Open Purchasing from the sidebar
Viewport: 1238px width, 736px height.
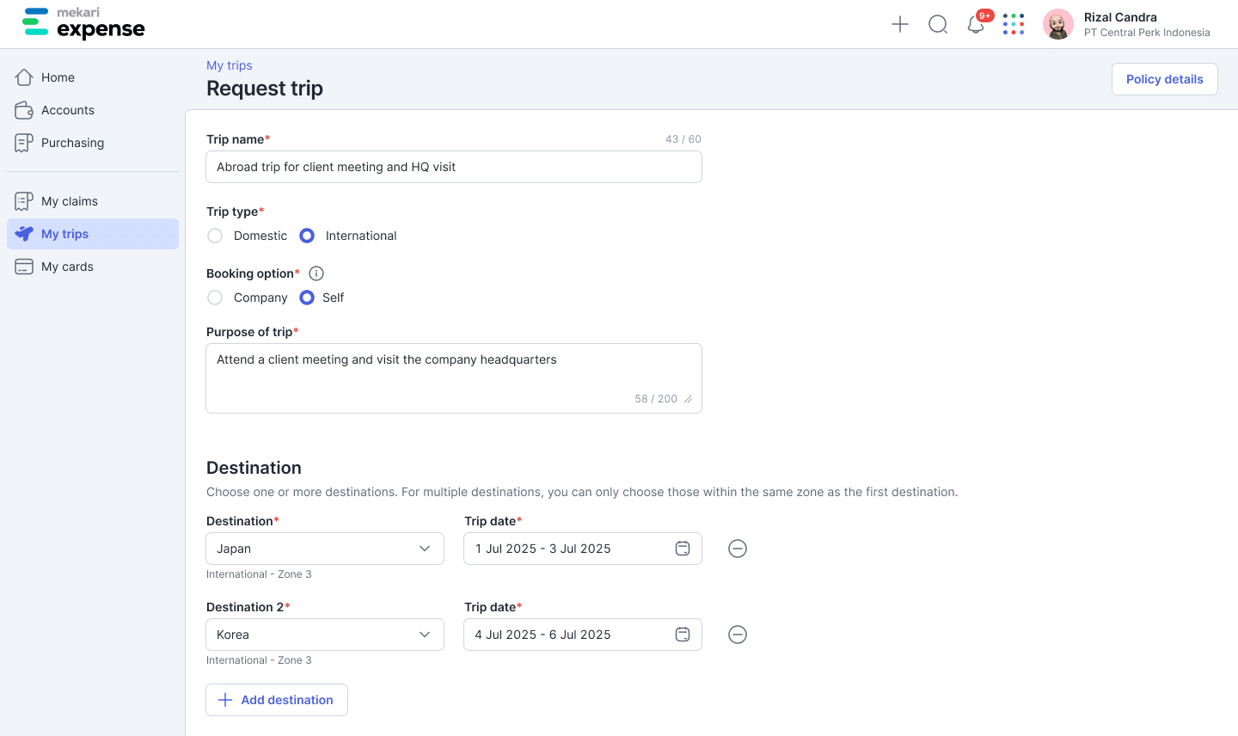click(x=72, y=143)
